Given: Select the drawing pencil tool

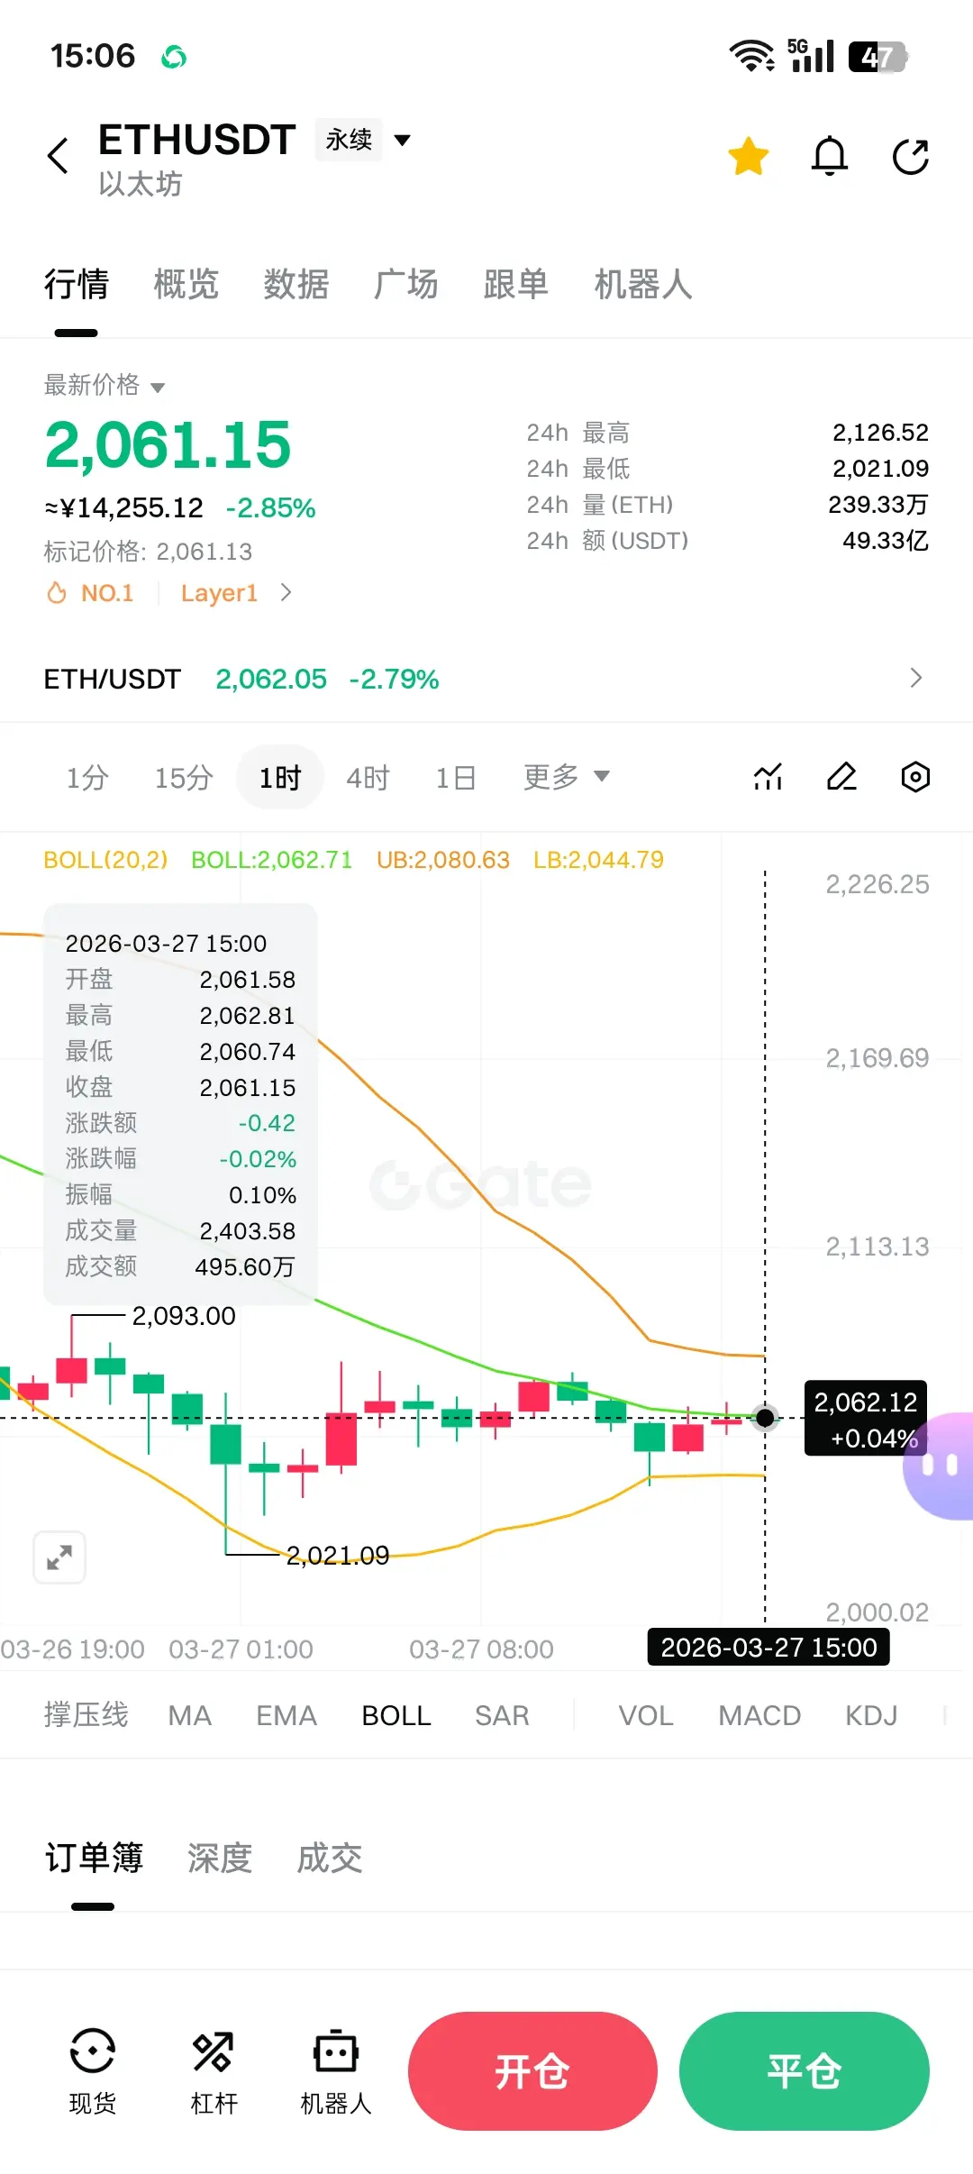Looking at the screenshot, I should pyautogui.click(x=841, y=776).
